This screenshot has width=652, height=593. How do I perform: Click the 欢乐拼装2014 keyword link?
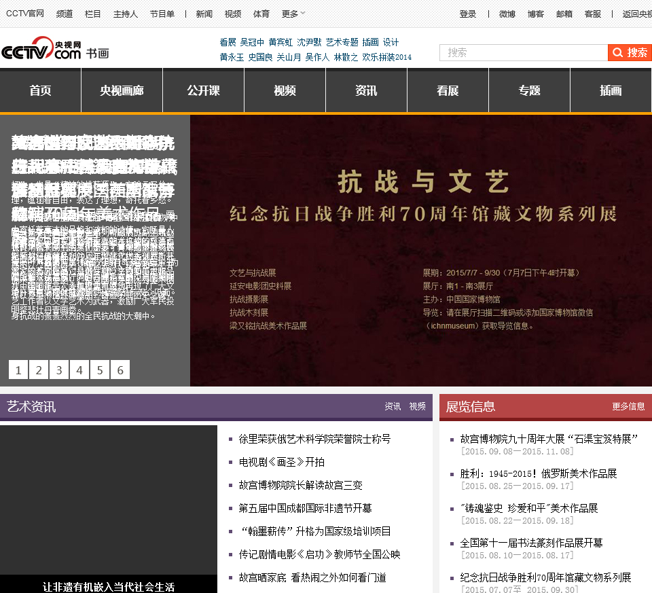coord(386,57)
